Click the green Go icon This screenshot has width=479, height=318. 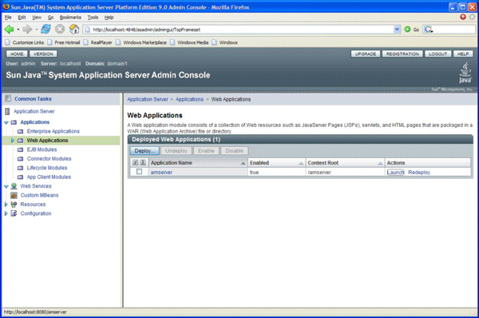407,30
